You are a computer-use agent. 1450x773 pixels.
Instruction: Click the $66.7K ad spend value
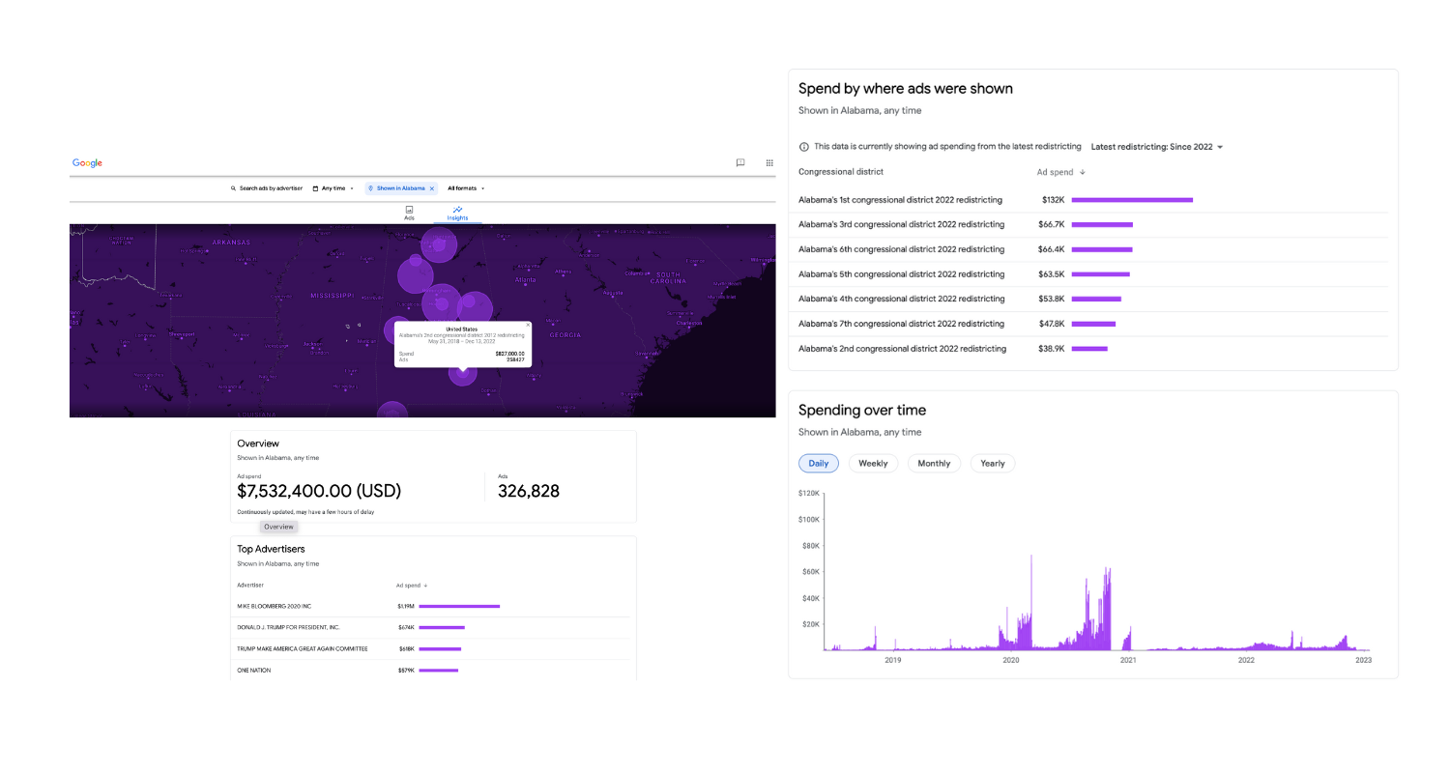point(1051,224)
